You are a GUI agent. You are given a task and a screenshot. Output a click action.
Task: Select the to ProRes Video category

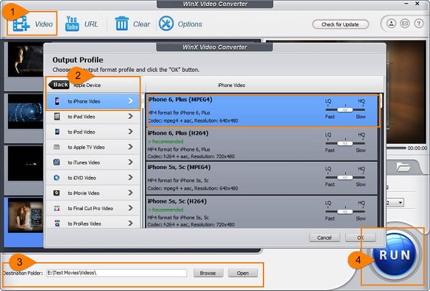(x=93, y=223)
